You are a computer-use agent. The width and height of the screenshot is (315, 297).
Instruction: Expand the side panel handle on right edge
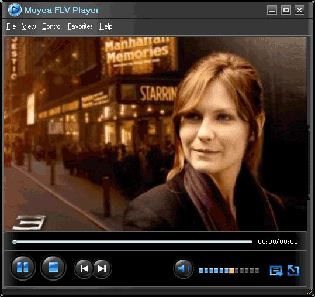309,162
